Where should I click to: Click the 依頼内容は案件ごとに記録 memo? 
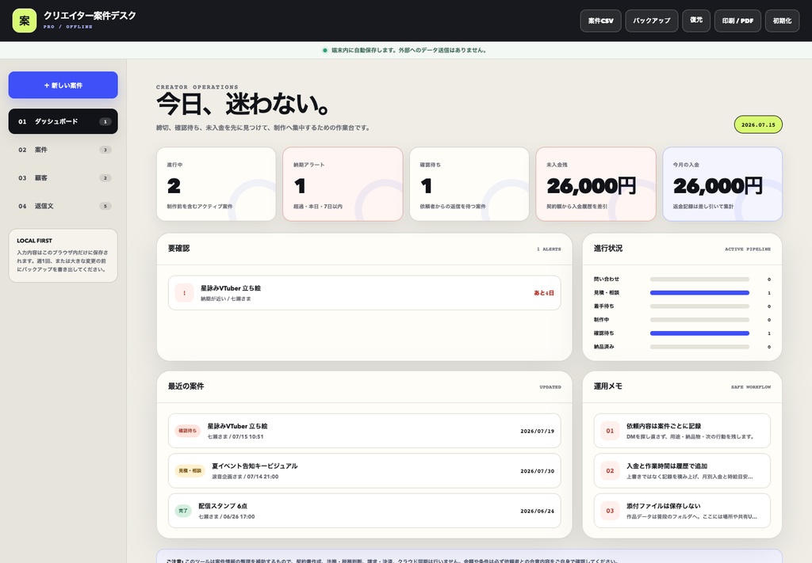(x=682, y=431)
